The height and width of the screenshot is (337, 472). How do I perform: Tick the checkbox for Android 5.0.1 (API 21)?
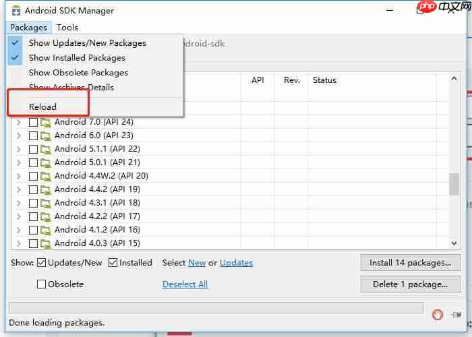coord(33,163)
